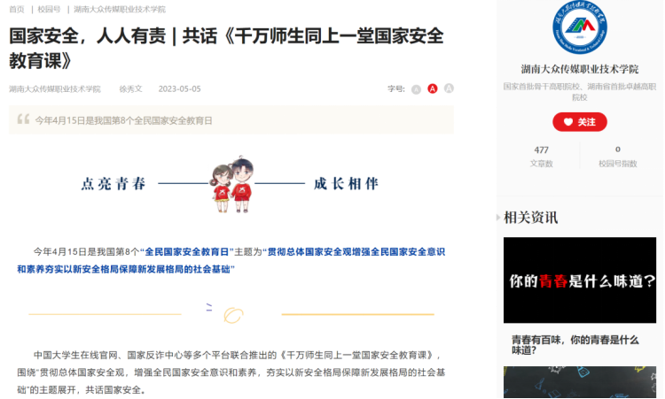The height and width of the screenshot is (399, 665).
Task: Click the author name 徐秀文
Action: point(130,88)
